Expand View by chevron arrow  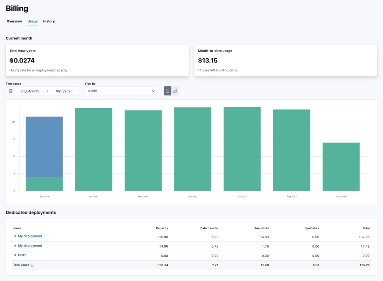(153, 91)
